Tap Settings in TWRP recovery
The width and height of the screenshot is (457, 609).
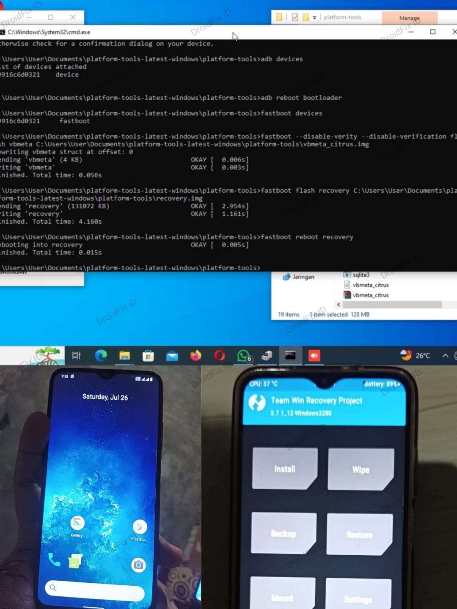click(x=358, y=594)
